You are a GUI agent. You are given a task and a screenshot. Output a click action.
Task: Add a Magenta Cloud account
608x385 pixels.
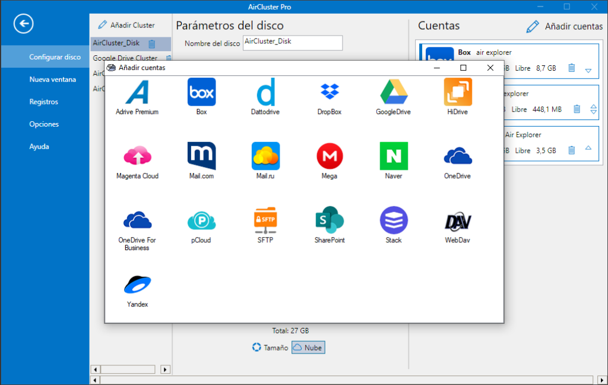point(137,156)
